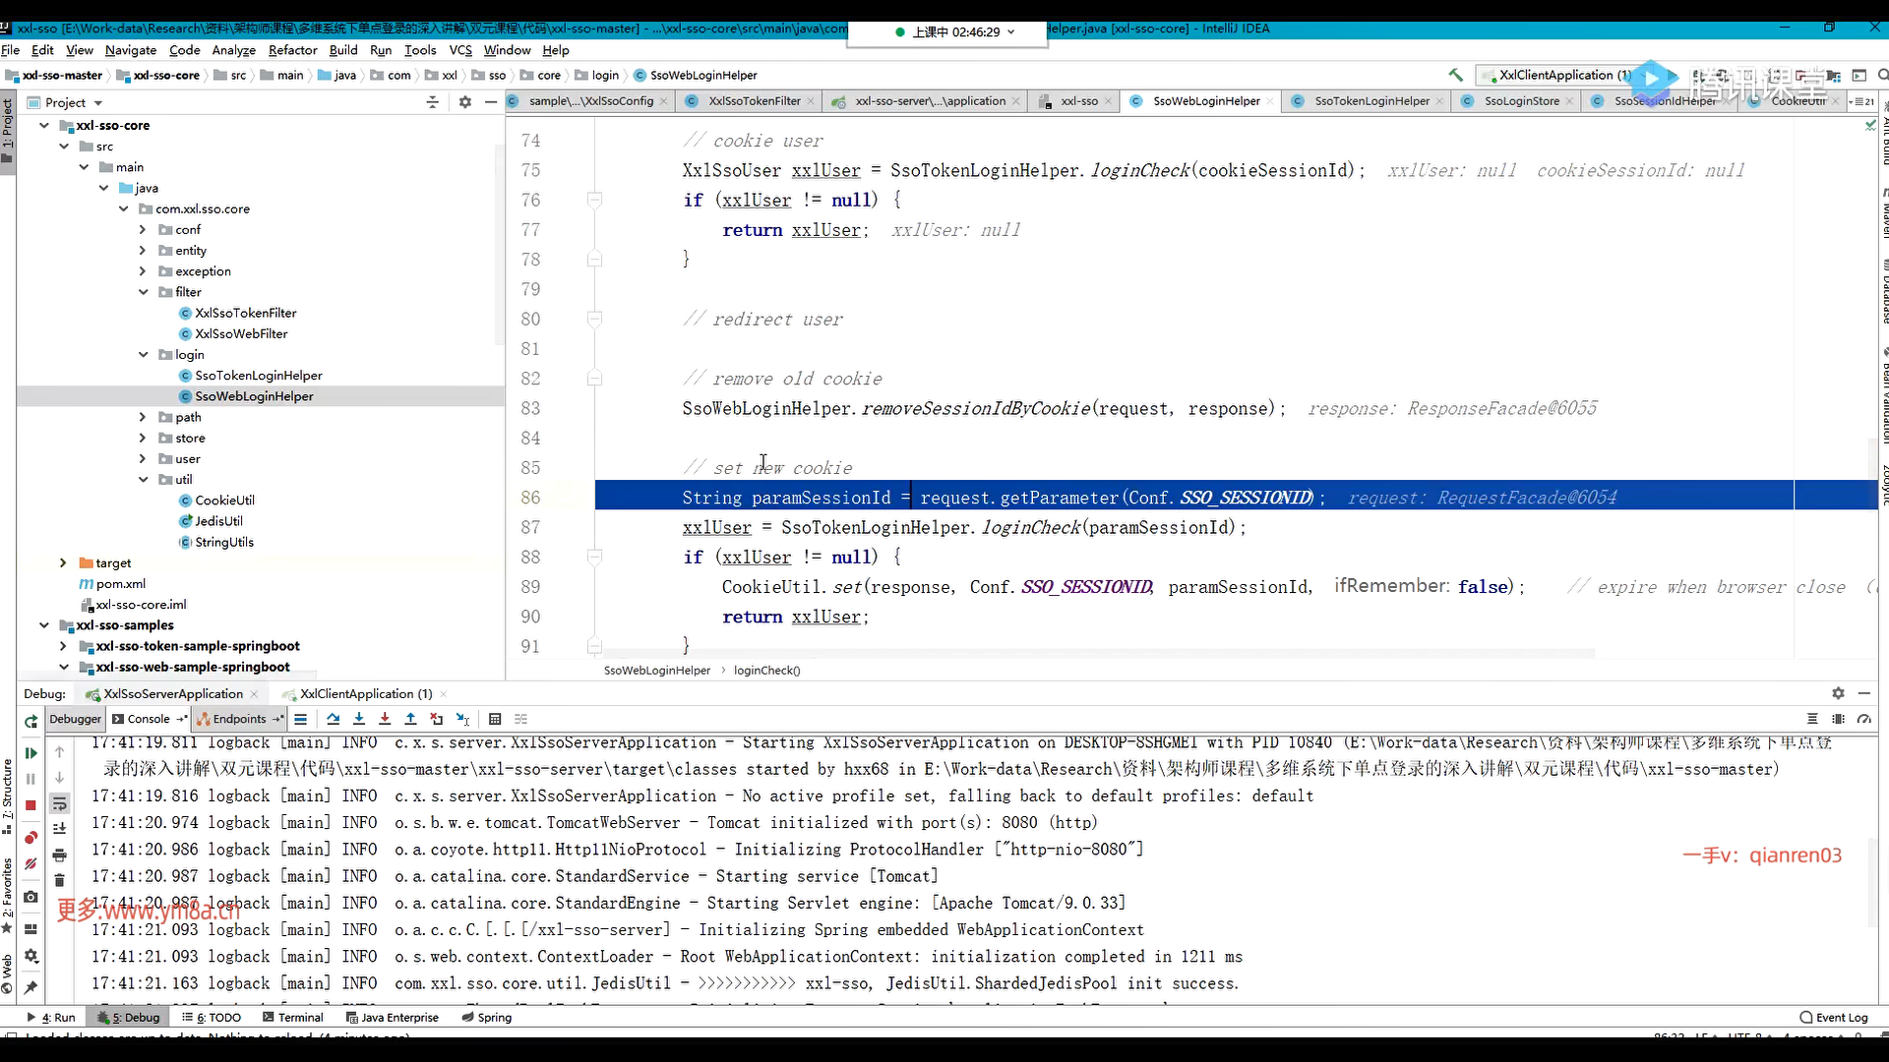This screenshot has height=1062, width=1889.
Task: Resume program execution in debugger
Action: [x=30, y=753]
